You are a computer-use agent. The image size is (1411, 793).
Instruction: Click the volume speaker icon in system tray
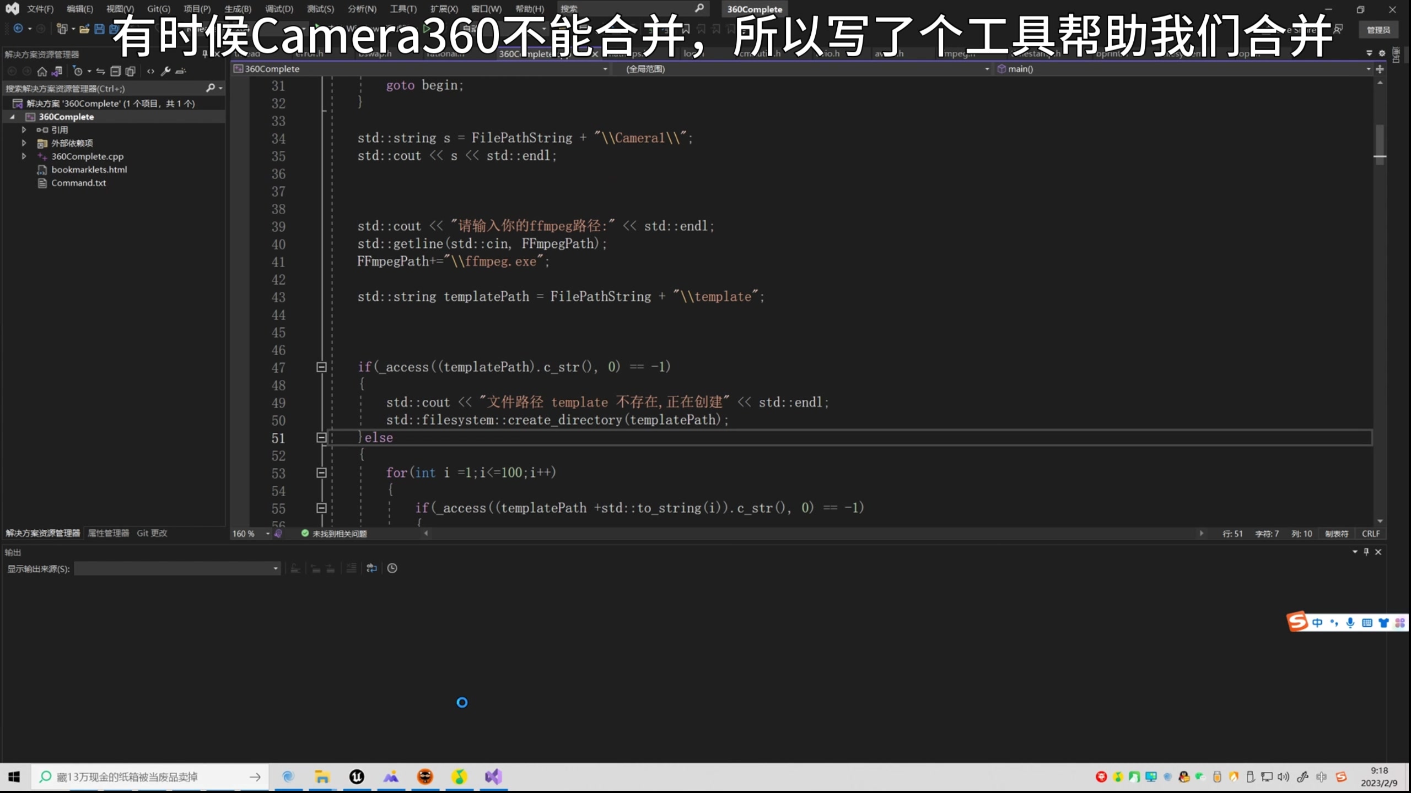(1283, 777)
